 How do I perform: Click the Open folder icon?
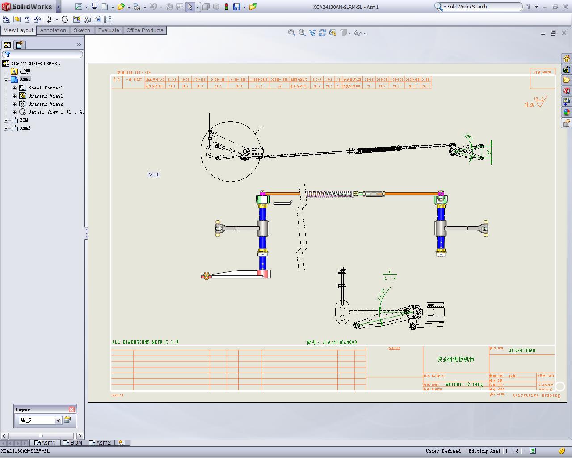(x=121, y=7)
